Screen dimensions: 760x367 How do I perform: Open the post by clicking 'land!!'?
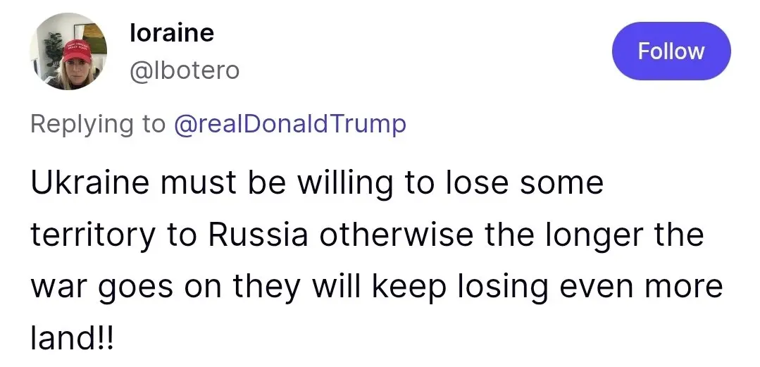click(73, 338)
